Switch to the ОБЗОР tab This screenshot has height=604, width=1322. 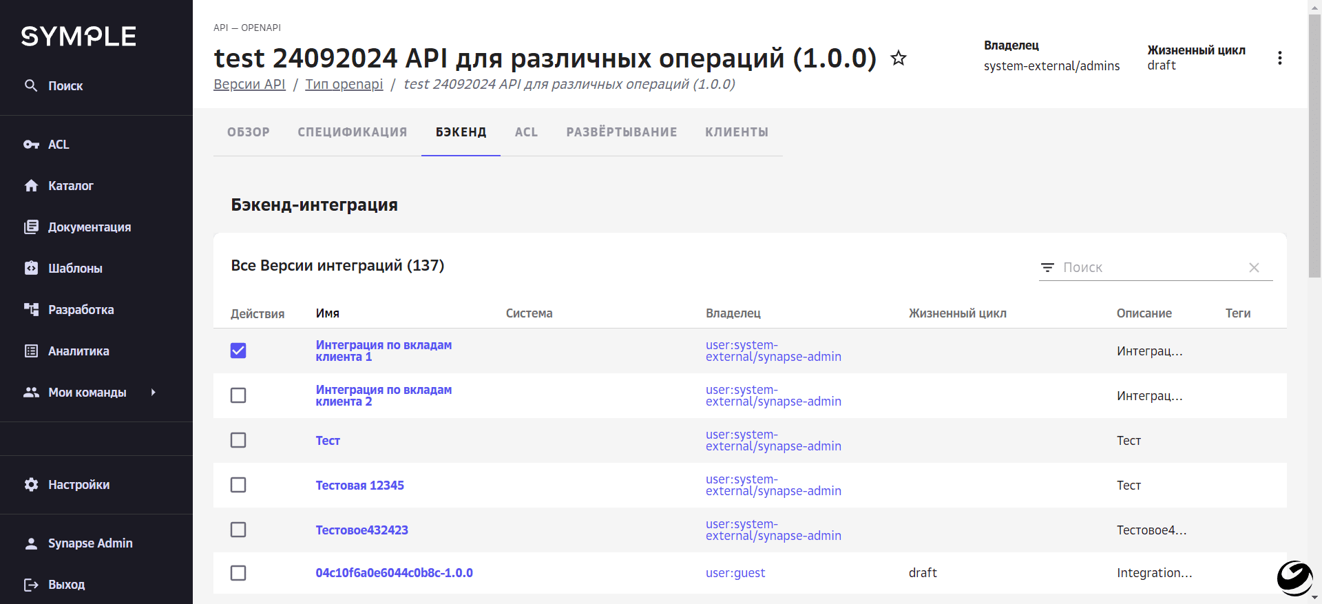click(x=249, y=132)
